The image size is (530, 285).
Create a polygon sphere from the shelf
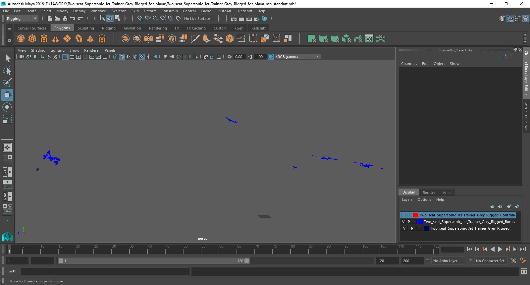coord(21,39)
